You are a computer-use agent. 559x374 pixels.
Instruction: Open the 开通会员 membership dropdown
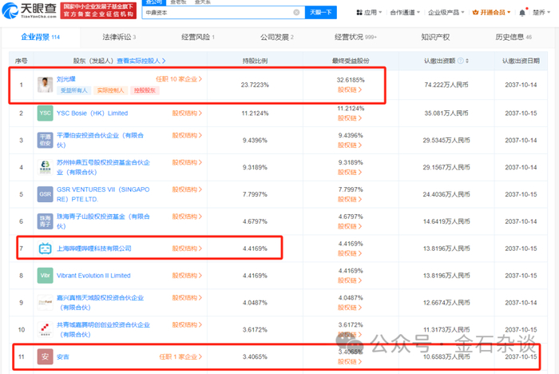point(491,13)
